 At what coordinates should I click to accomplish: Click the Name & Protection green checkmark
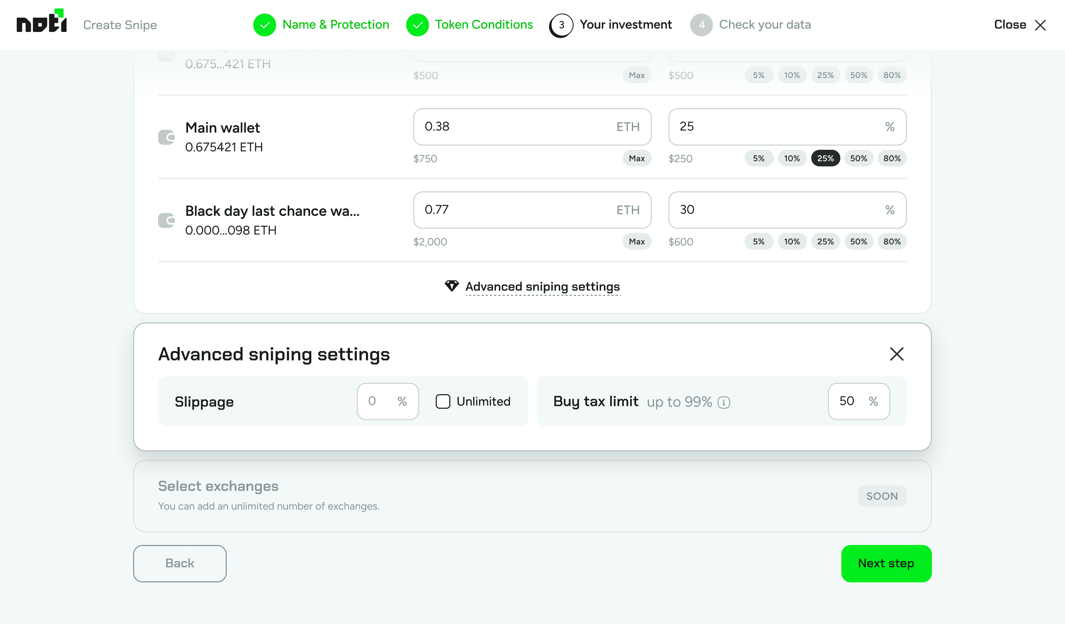pyautogui.click(x=265, y=25)
